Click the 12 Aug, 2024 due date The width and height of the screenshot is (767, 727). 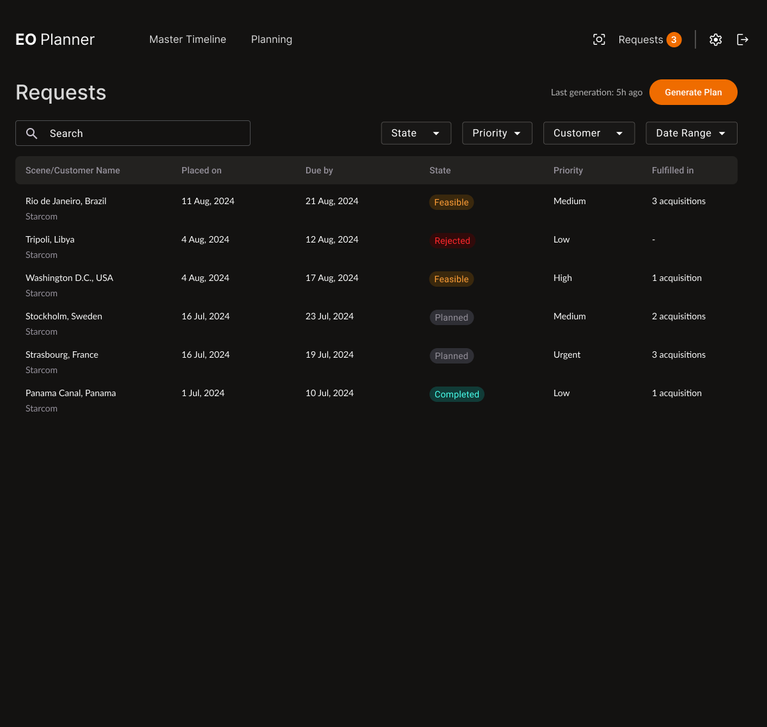(332, 239)
